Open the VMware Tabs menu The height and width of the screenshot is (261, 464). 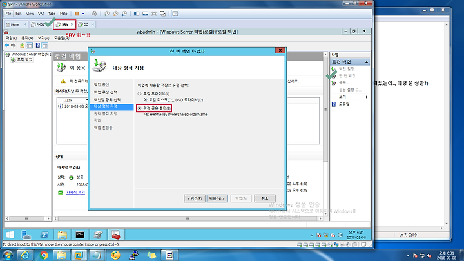tap(52, 14)
